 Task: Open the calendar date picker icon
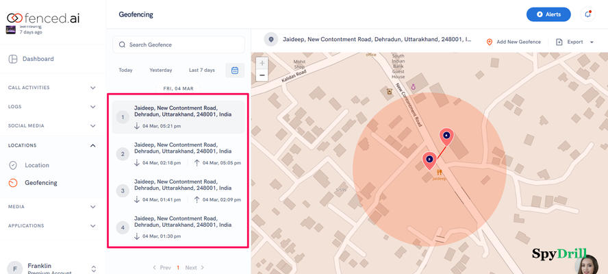tap(235, 70)
